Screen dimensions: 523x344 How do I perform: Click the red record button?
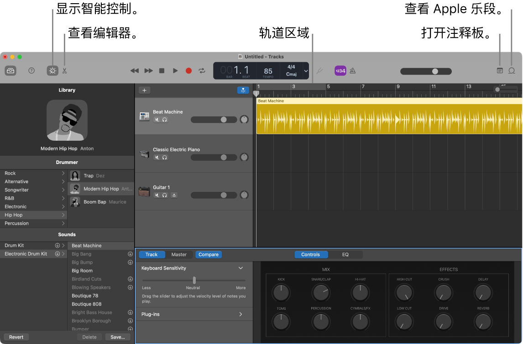pyautogui.click(x=188, y=70)
